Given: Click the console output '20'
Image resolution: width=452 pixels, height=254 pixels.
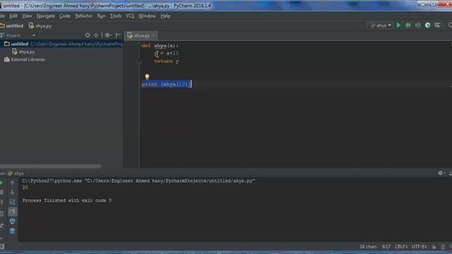Looking at the screenshot, I should coord(25,188).
